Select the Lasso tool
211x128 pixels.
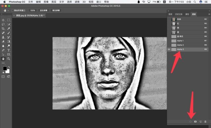[3, 24]
